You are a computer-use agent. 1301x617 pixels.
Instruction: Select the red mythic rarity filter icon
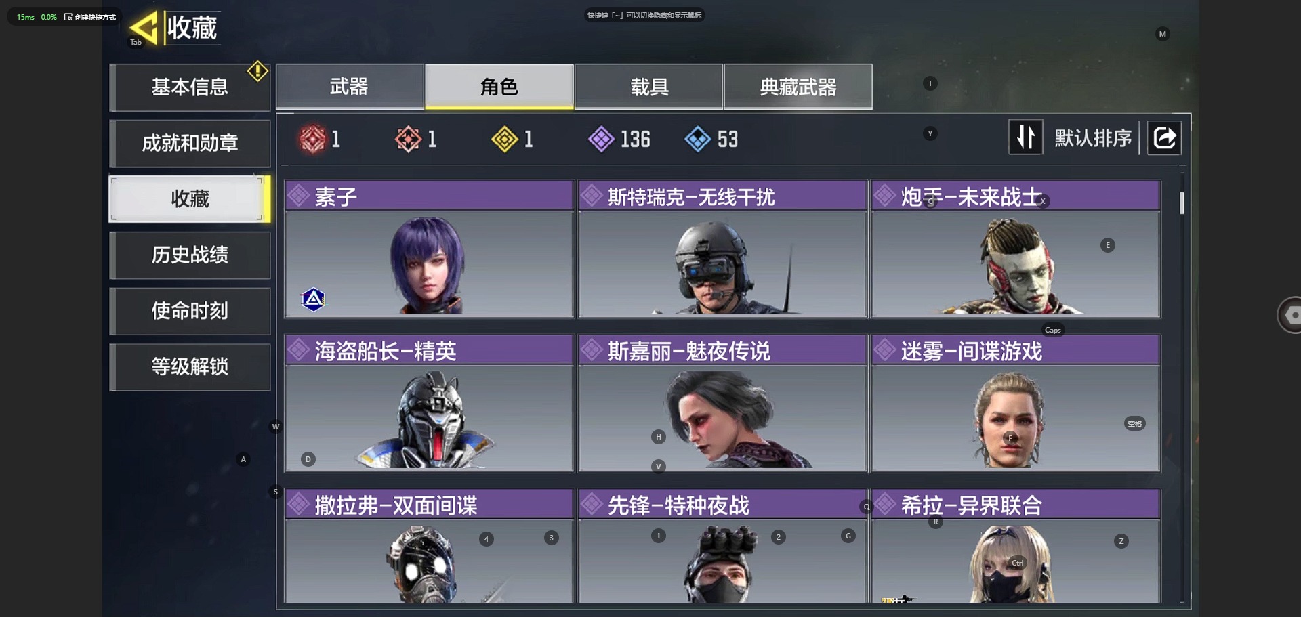(x=312, y=140)
